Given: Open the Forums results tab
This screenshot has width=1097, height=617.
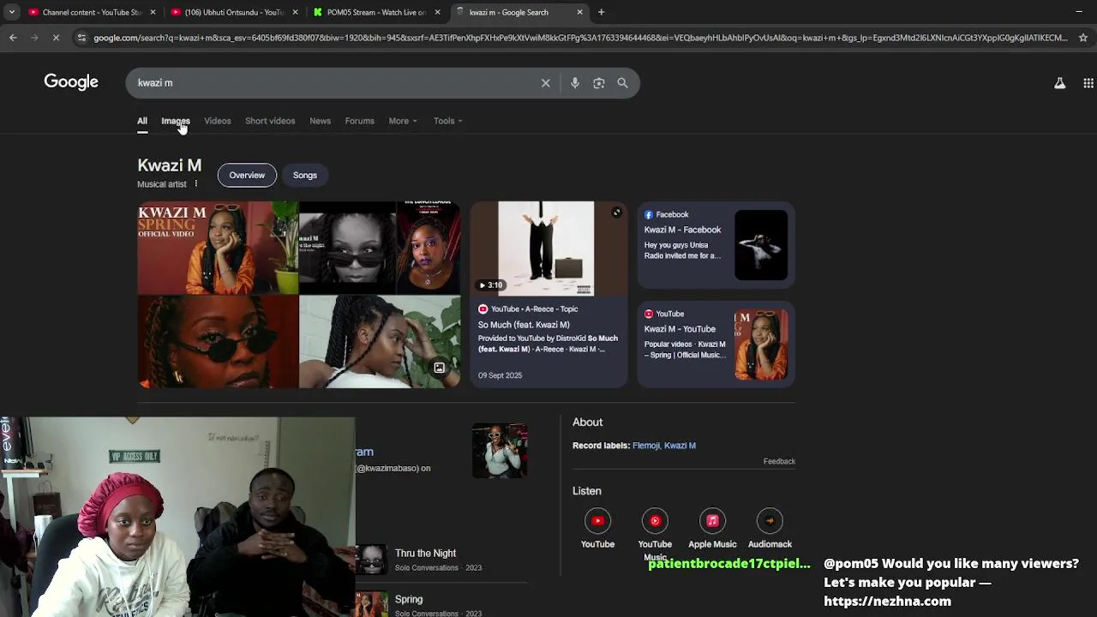Looking at the screenshot, I should 359,121.
